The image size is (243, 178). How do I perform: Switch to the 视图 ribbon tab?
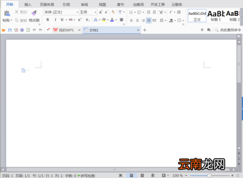point(103,4)
